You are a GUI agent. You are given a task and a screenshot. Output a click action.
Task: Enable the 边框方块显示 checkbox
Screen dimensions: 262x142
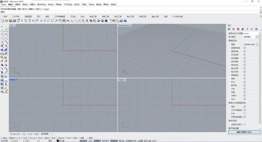point(245,124)
